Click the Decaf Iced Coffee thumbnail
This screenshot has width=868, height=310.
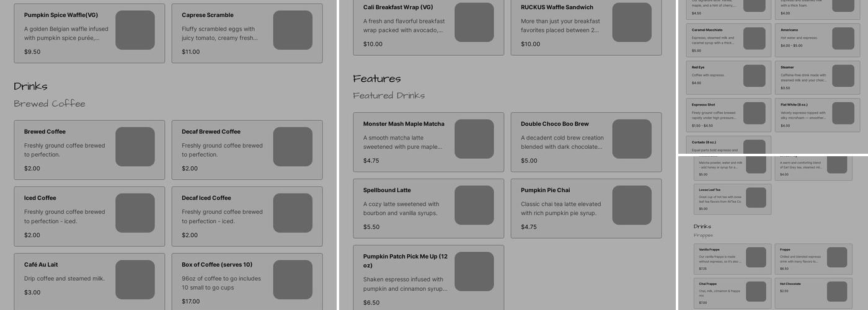(x=293, y=213)
